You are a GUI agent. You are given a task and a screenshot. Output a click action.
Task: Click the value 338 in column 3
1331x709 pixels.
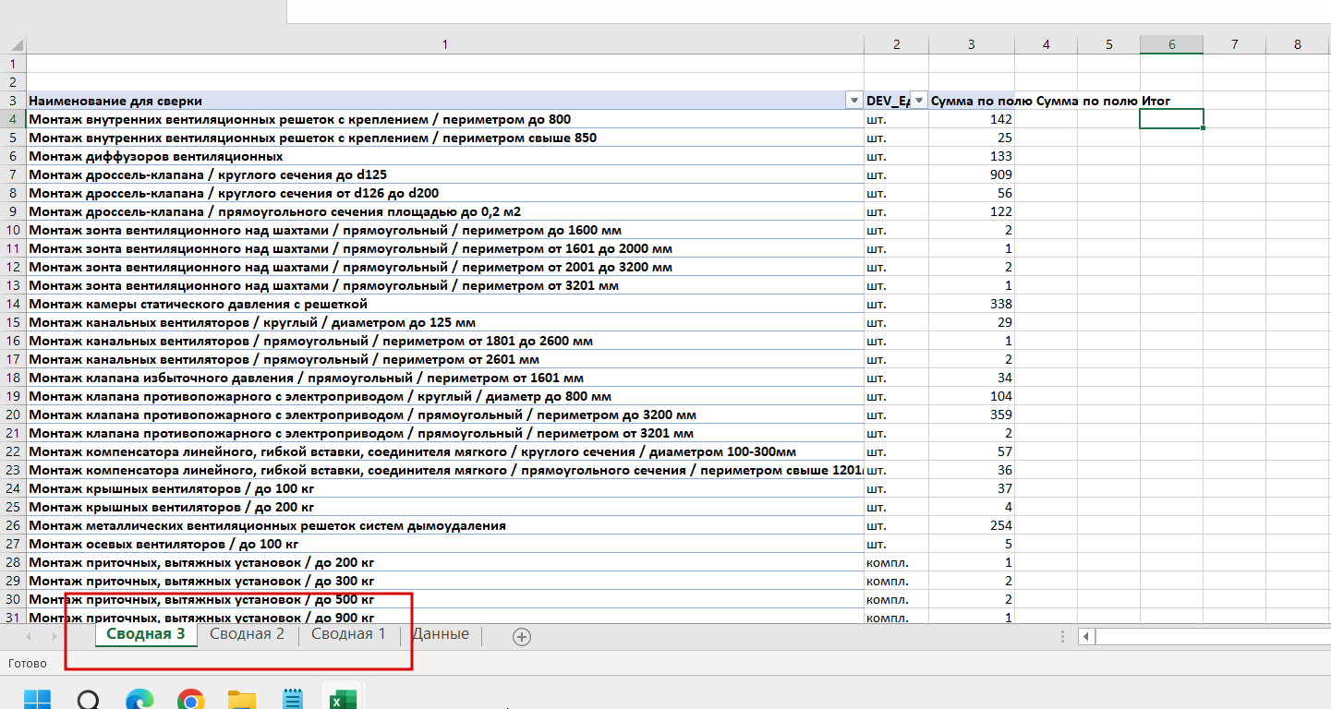click(x=972, y=304)
